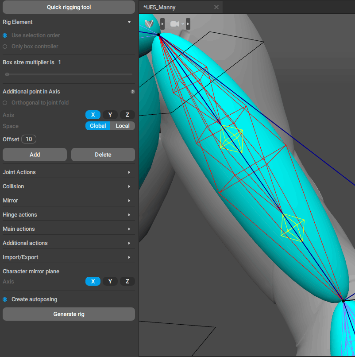Image resolution: width=355 pixels, height=357 pixels.
Task: Close the UE5_Manny tab
Action: coord(216,7)
